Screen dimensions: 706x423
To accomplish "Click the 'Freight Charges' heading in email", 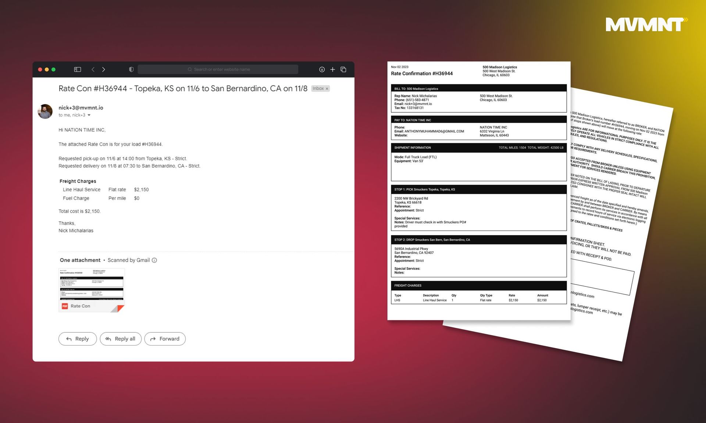I will click(78, 181).
